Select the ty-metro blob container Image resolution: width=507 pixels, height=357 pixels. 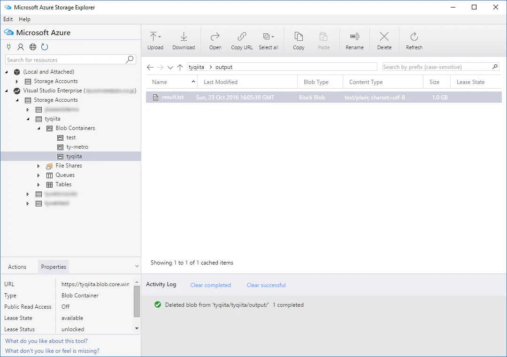click(x=77, y=147)
